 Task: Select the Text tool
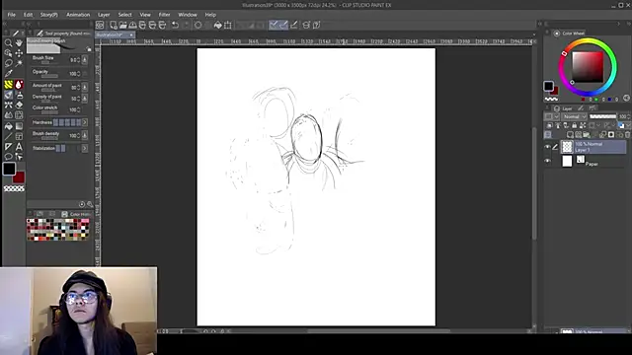pyautogui.click(x=19, y=147)
